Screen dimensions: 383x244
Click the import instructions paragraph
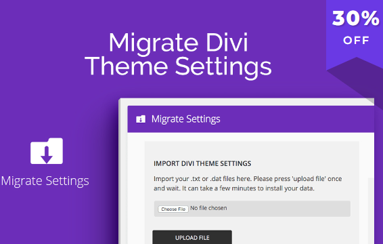(248, 184)
